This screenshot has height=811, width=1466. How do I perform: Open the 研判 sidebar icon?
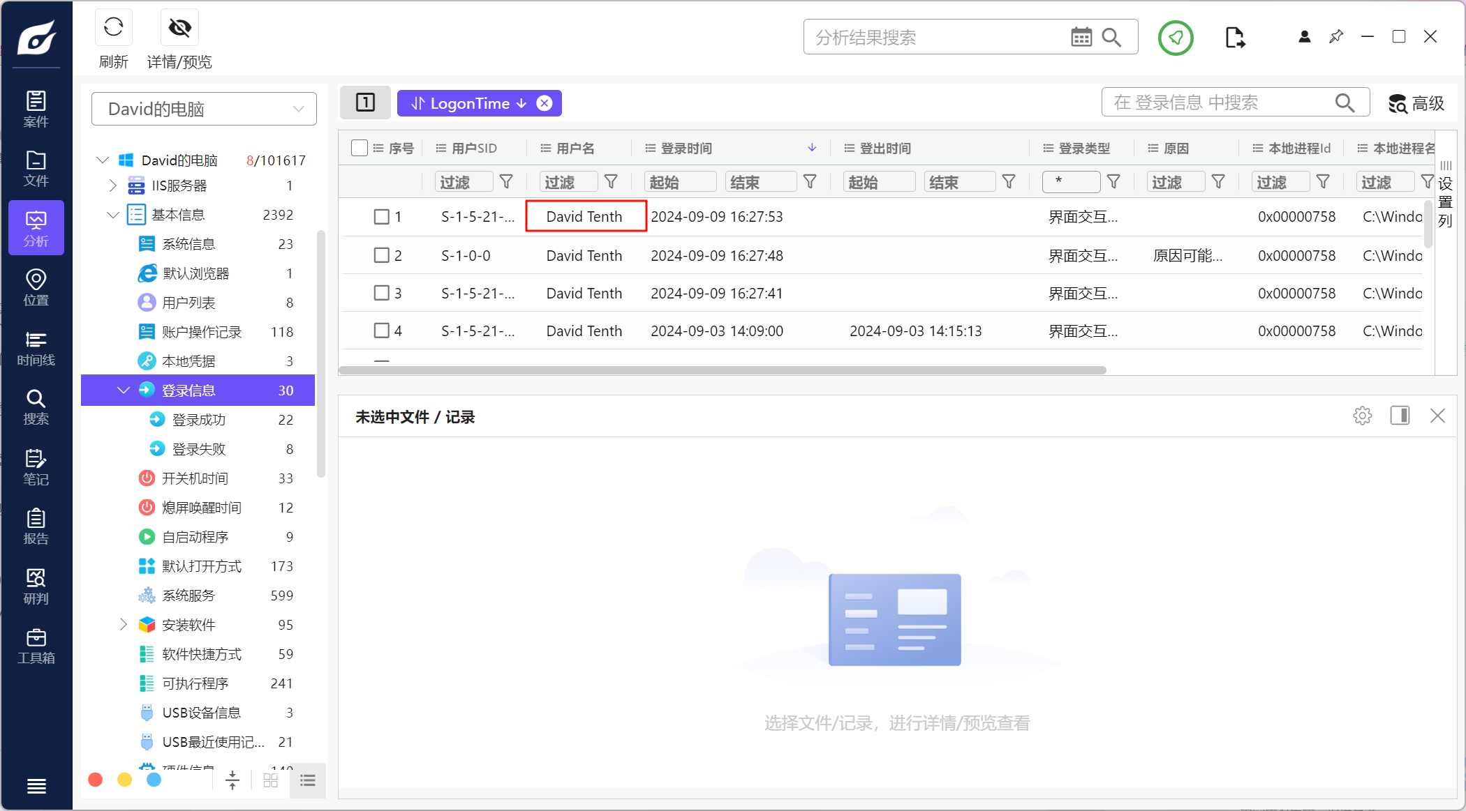click(x=36, y=586)
